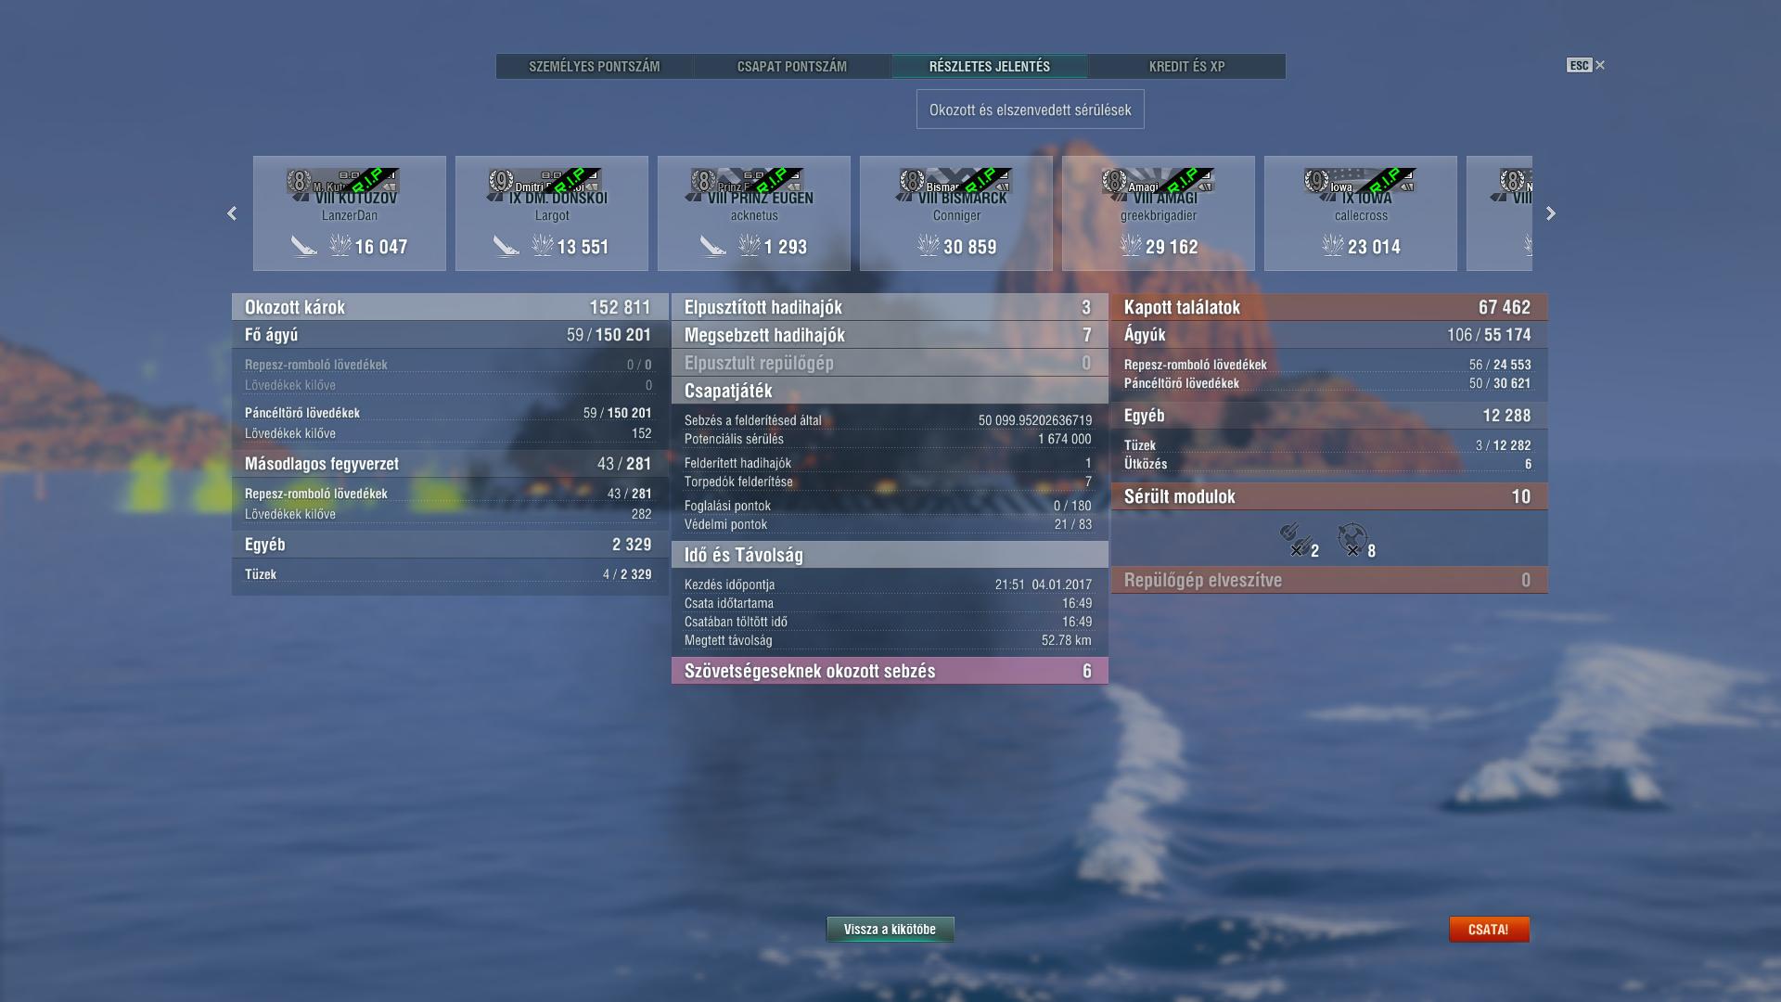This screenshot has width=1781, height=1002.
Task: Show previous enemy ships with left arrow
Action: click(x=232, y=213)
